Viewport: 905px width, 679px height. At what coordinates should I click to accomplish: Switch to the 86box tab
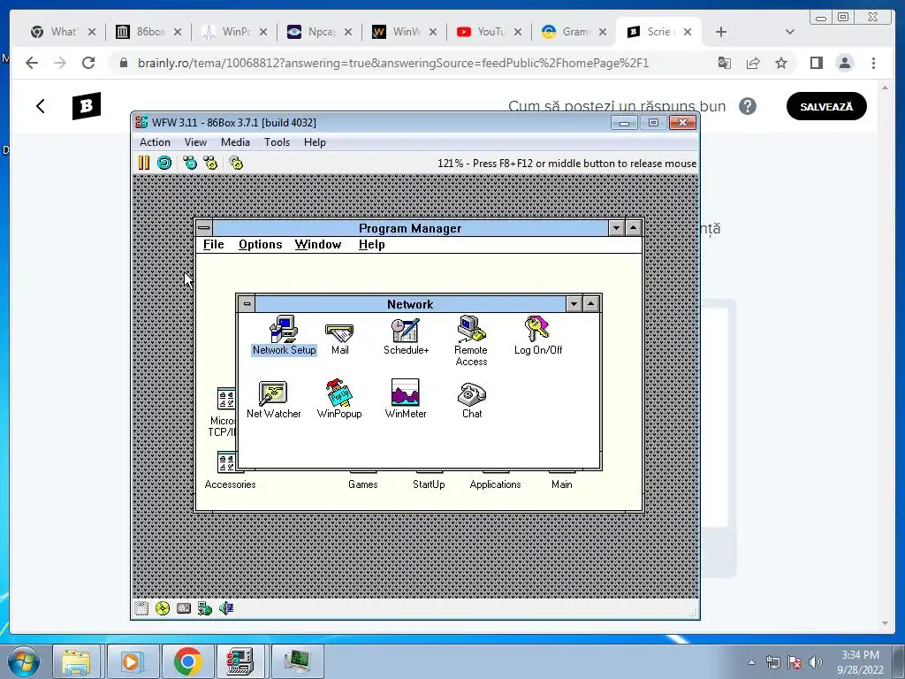(x=148, y=32)
